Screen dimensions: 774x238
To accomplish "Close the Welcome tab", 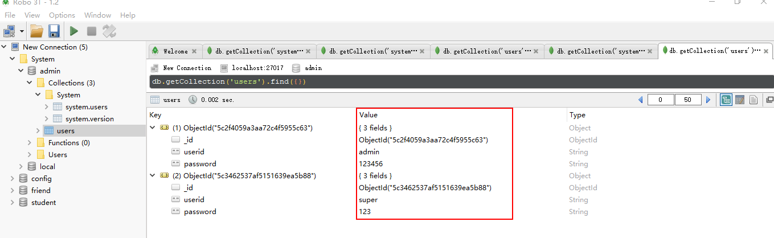I will point(194,51).
